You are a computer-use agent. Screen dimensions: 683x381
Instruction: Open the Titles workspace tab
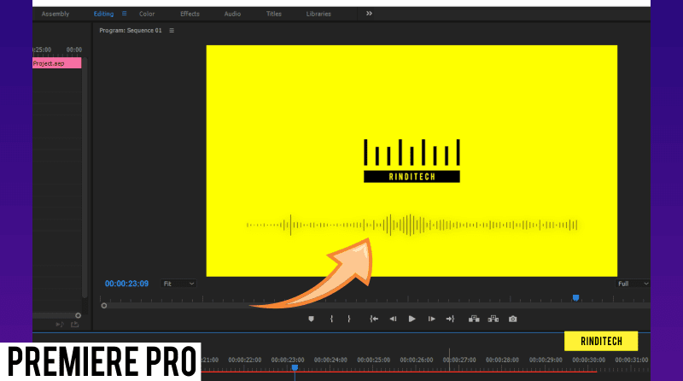coord(274,14)
